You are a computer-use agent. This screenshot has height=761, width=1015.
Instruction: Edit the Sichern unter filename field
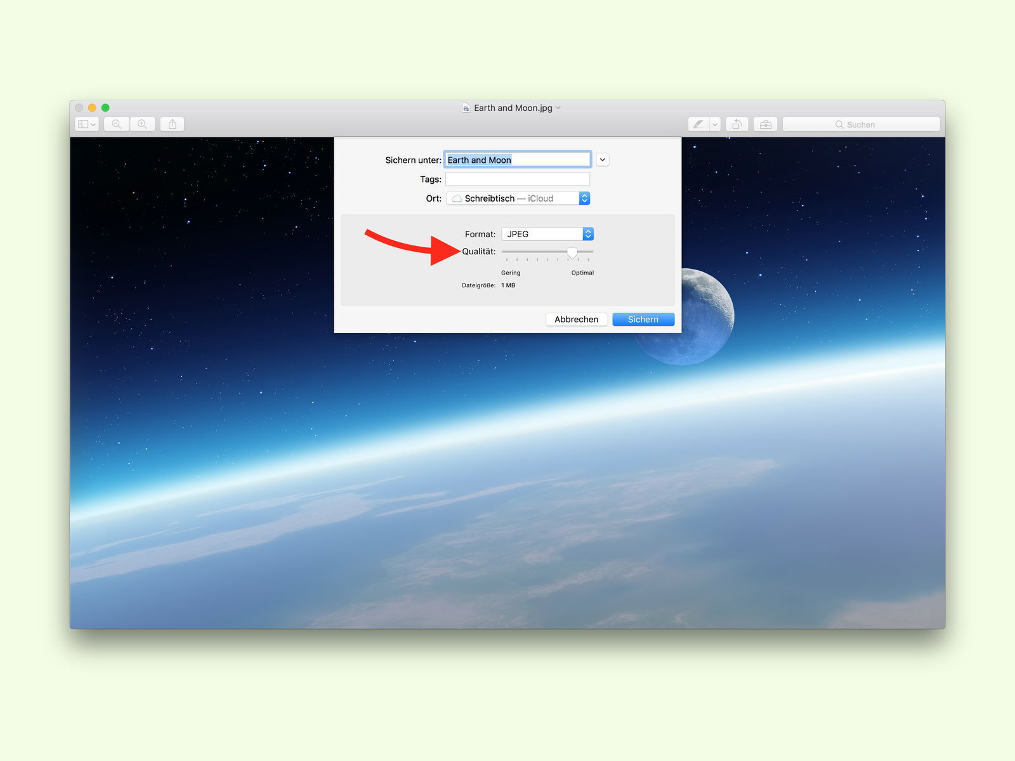tap(518, 160)
